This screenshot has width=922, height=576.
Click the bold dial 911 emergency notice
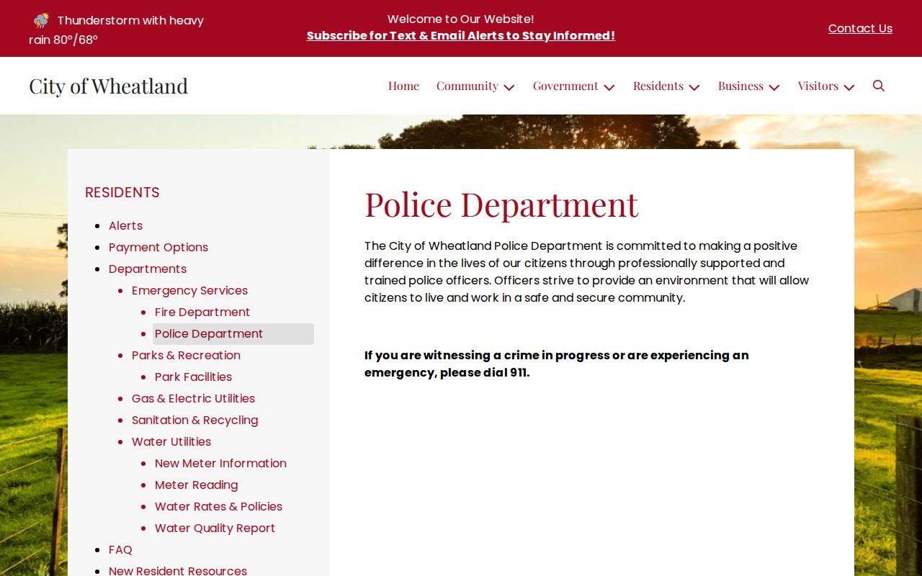point(556,364)
